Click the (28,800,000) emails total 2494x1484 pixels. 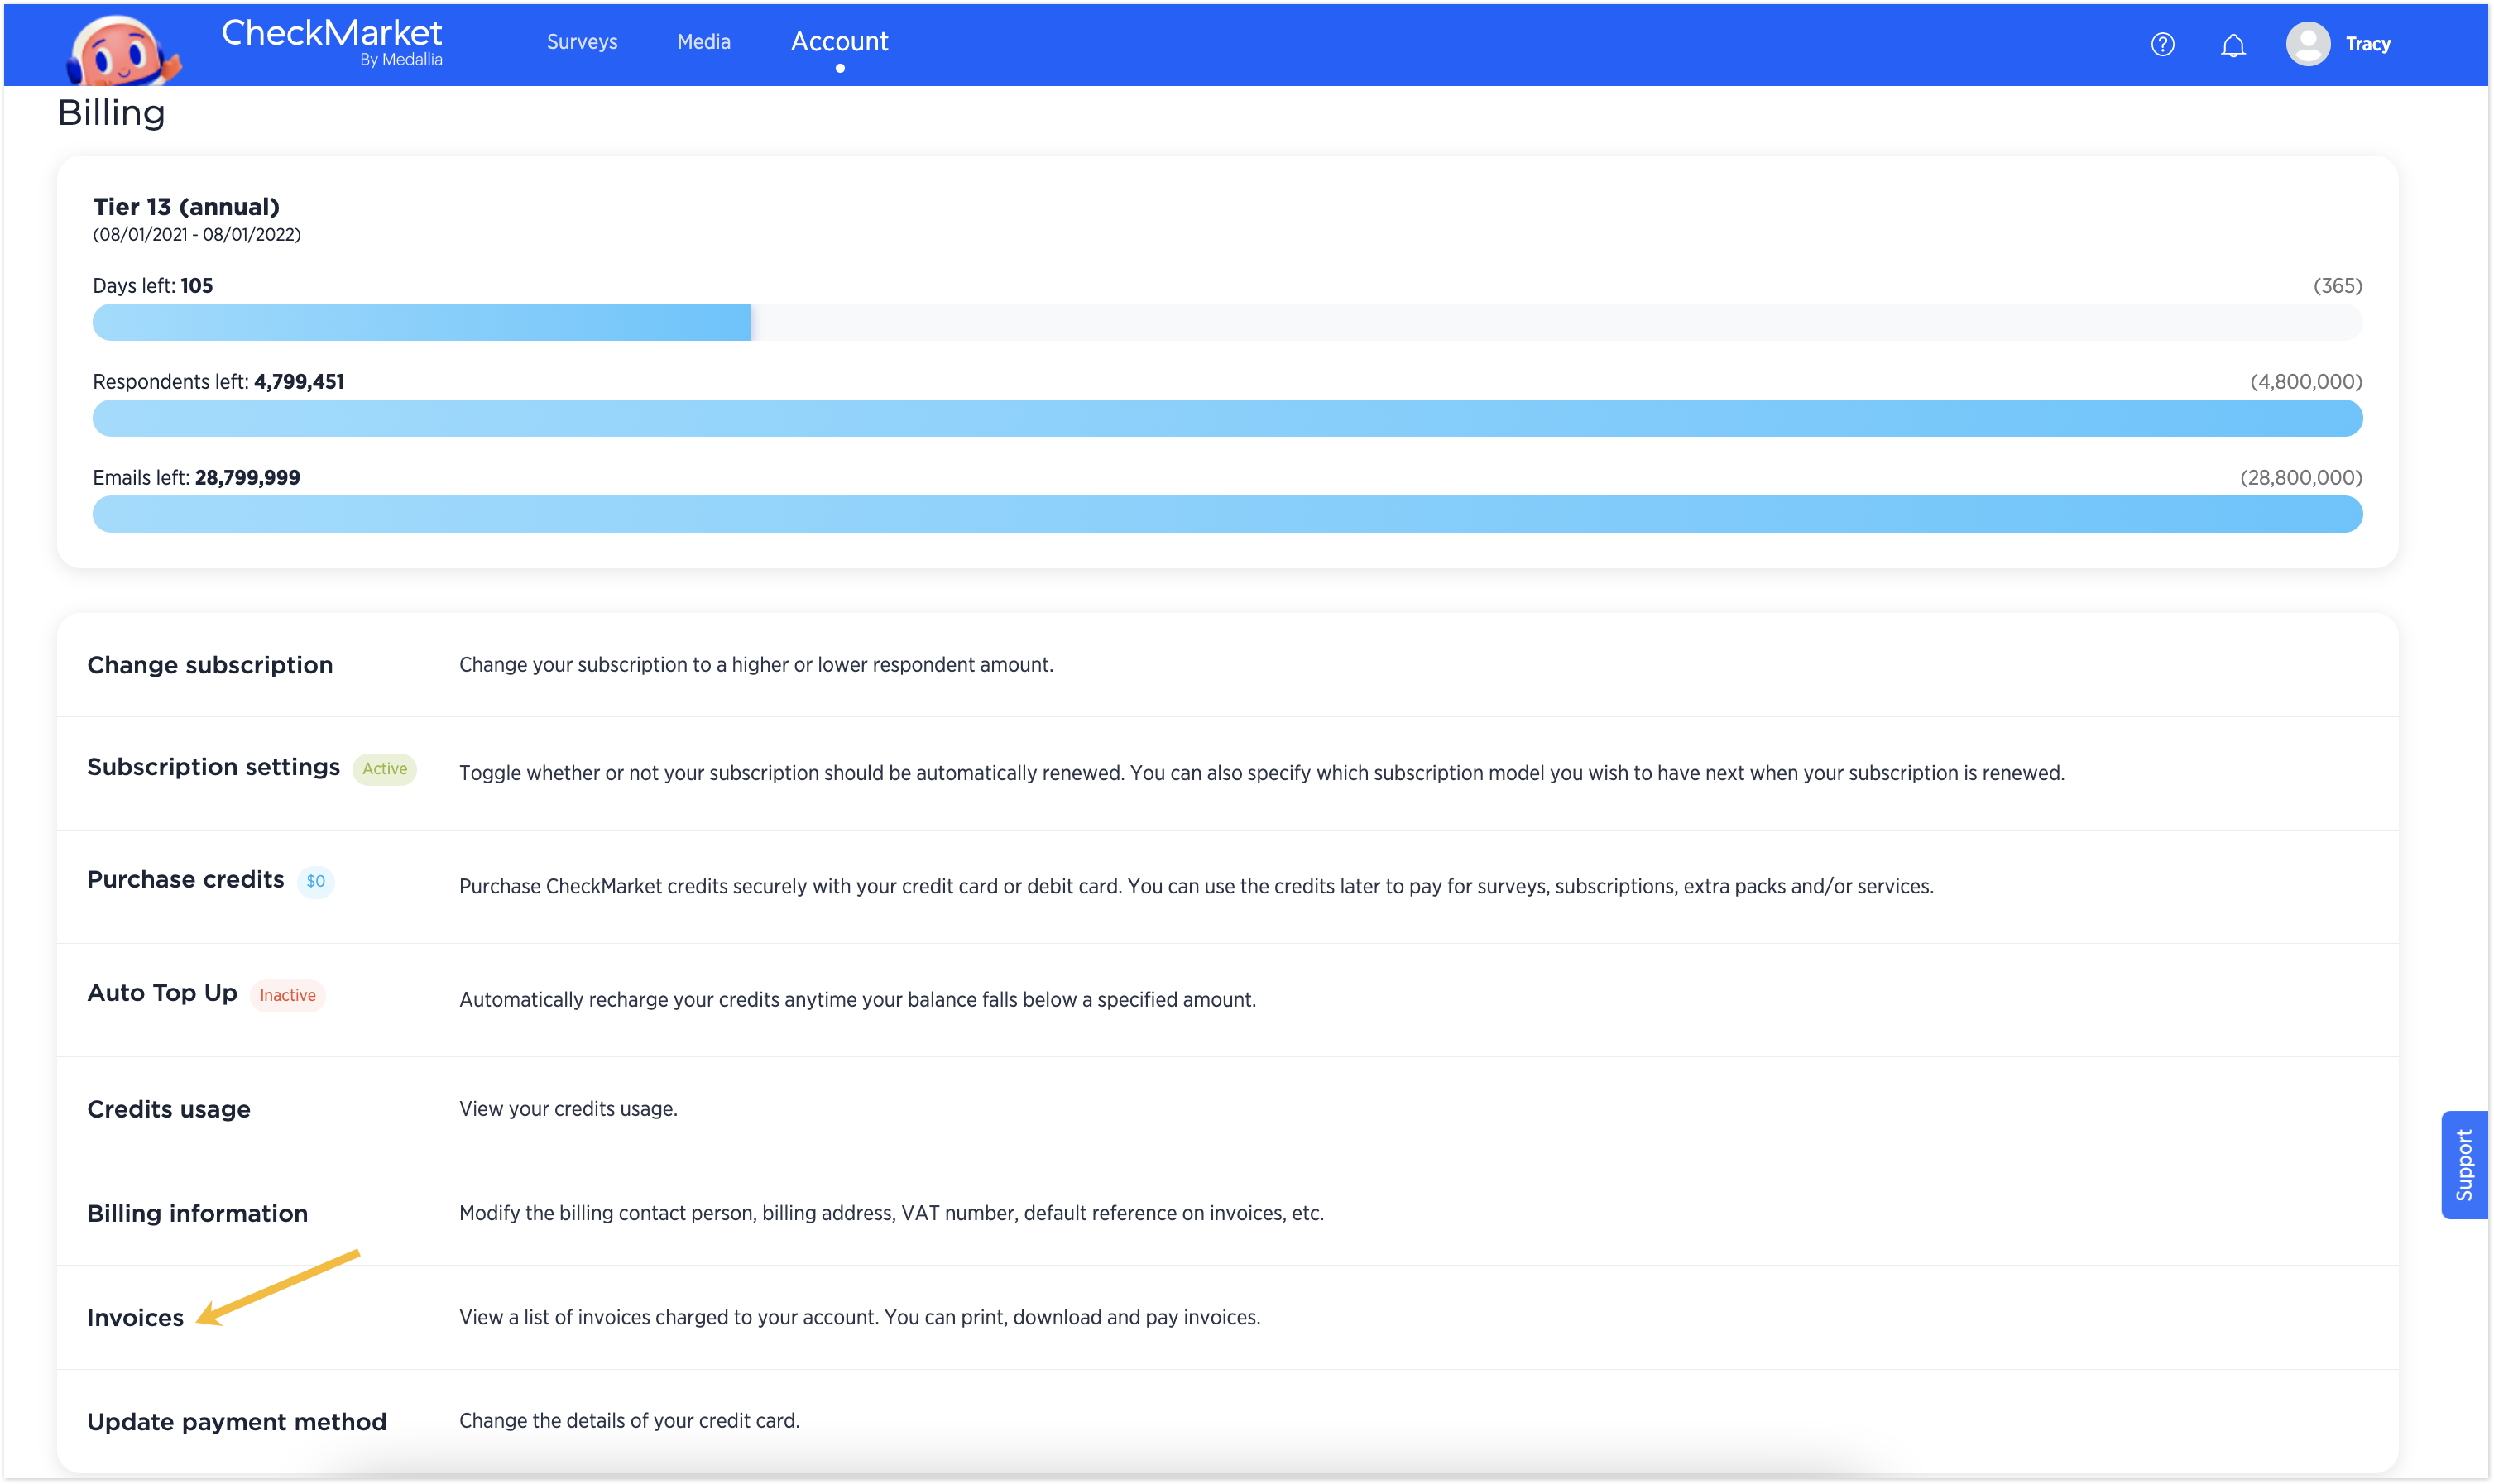pyautogui.click(x=2300, y=478)
